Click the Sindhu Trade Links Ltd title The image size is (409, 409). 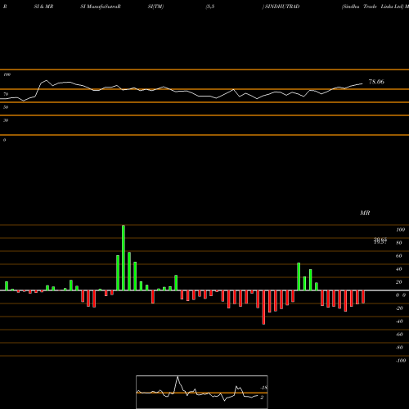373,7
